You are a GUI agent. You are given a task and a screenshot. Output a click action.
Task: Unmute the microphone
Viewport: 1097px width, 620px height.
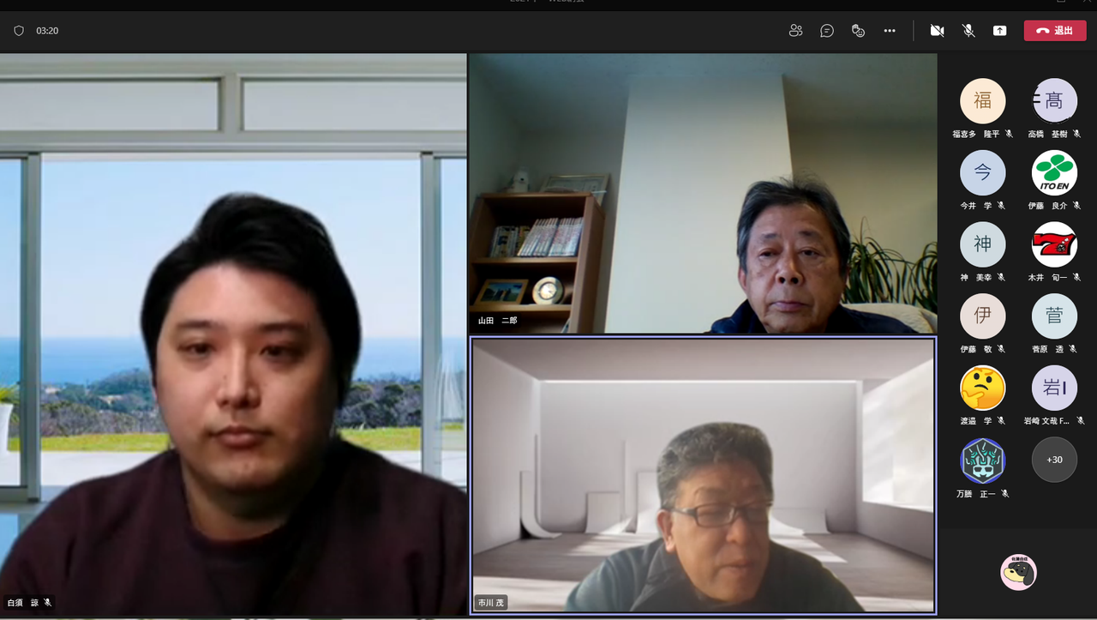coord(968,31)
